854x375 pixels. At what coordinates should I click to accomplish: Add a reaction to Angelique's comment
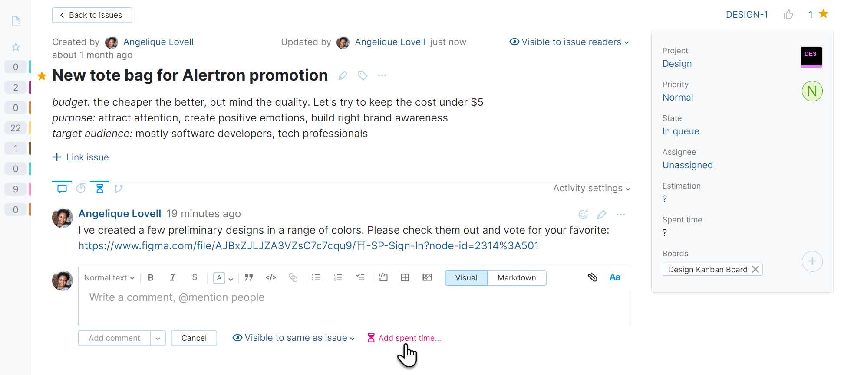coord(583,214)
